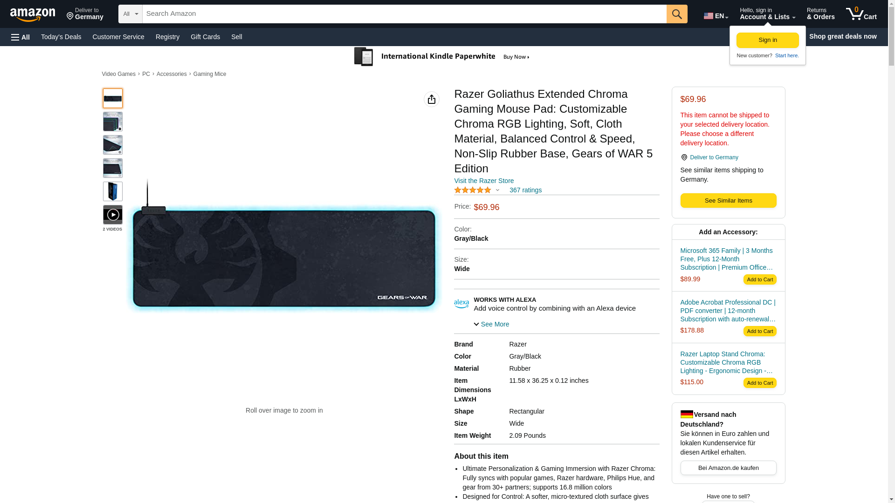Click See Similar Items button
Viewport: 895px width, 503px height.
[x=728, y=201]
